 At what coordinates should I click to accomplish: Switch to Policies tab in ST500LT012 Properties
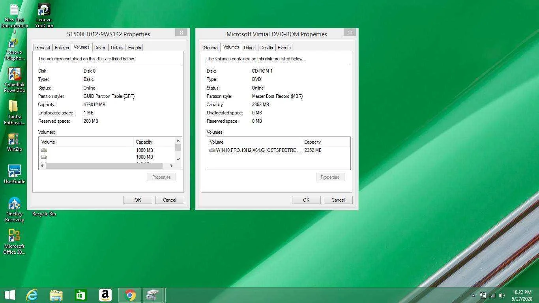[x=62, y=48]
